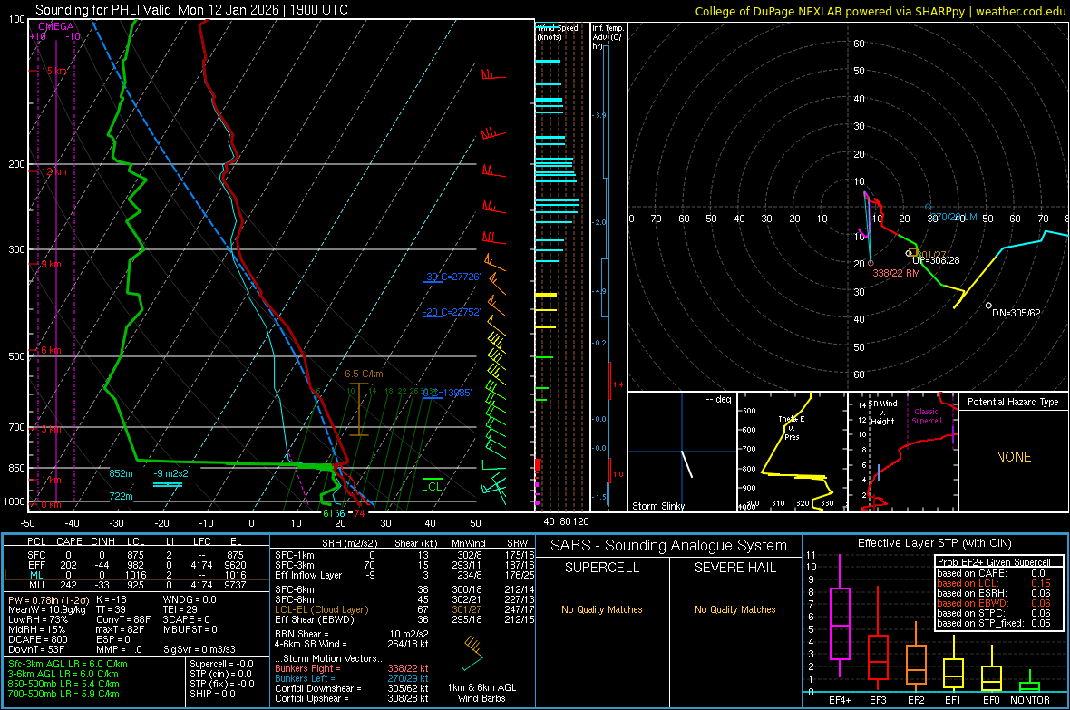This screenshot has height=710, width=1070.
Task: Click the 'ConvT = 88F' value
Action: point(123,620)
